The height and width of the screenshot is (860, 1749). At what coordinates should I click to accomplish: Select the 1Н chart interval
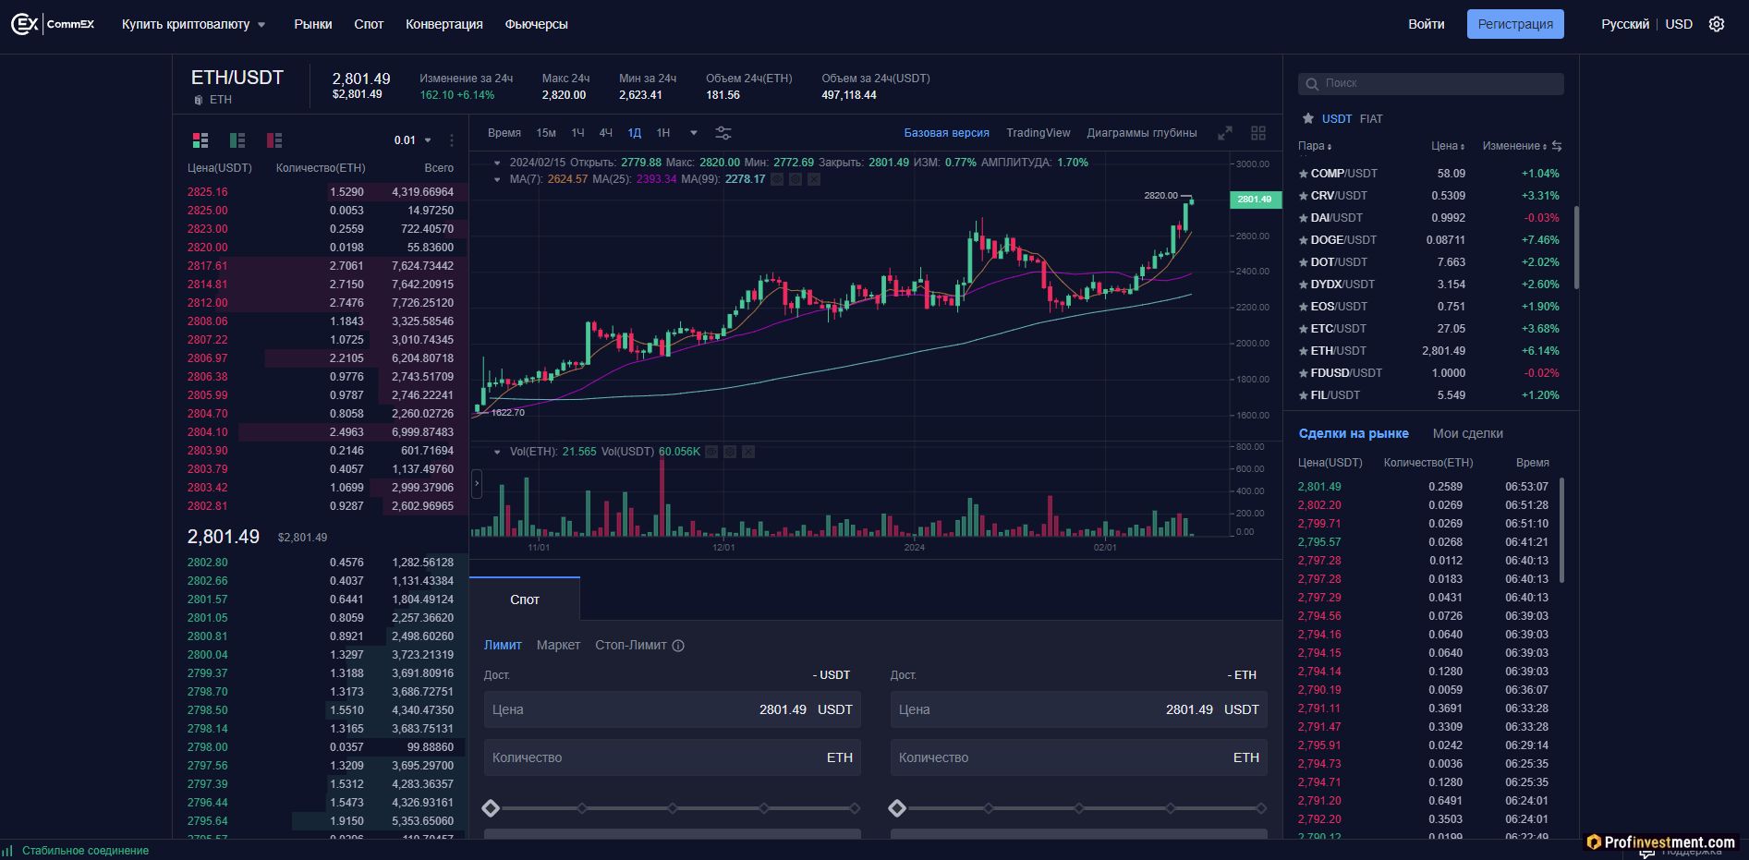pos(663,133)
